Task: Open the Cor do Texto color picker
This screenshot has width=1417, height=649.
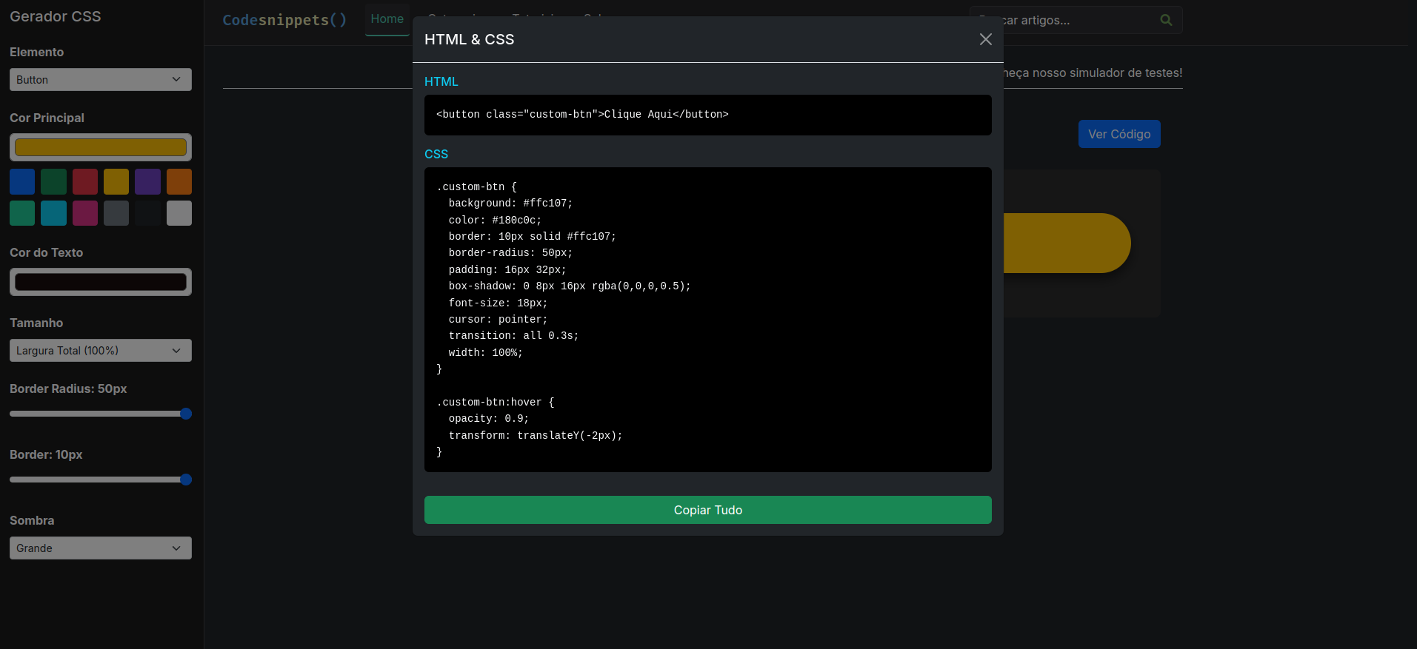Action: (x=101, y=282)
